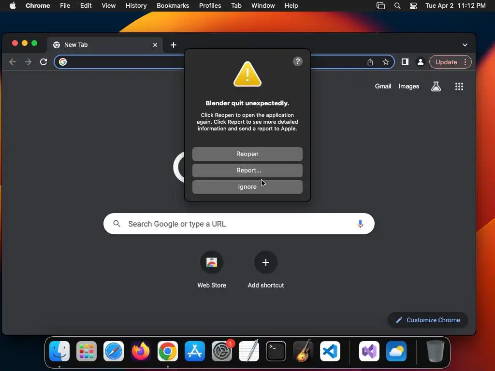Viewport: 495px width, 371px height.
Task: Launch Terminal from the Dock
Action: pyautogui.click(x=276, y=351)
